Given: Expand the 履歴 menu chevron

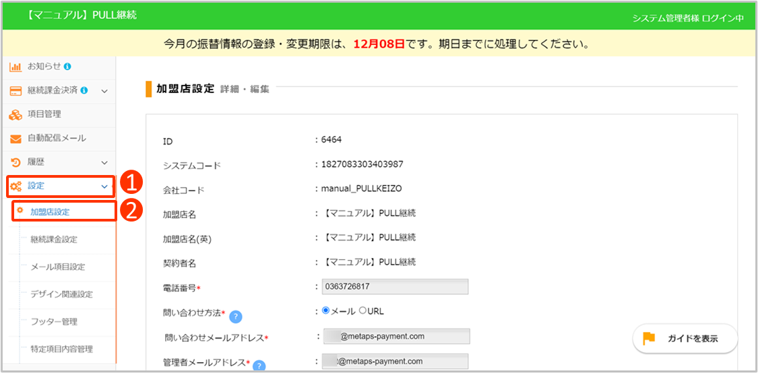Looking at the screenshot, I should click(104, 162).
